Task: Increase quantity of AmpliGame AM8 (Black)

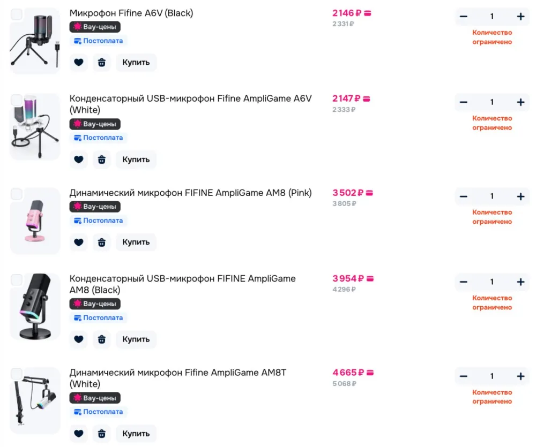Action: click(x=520, y=282)
